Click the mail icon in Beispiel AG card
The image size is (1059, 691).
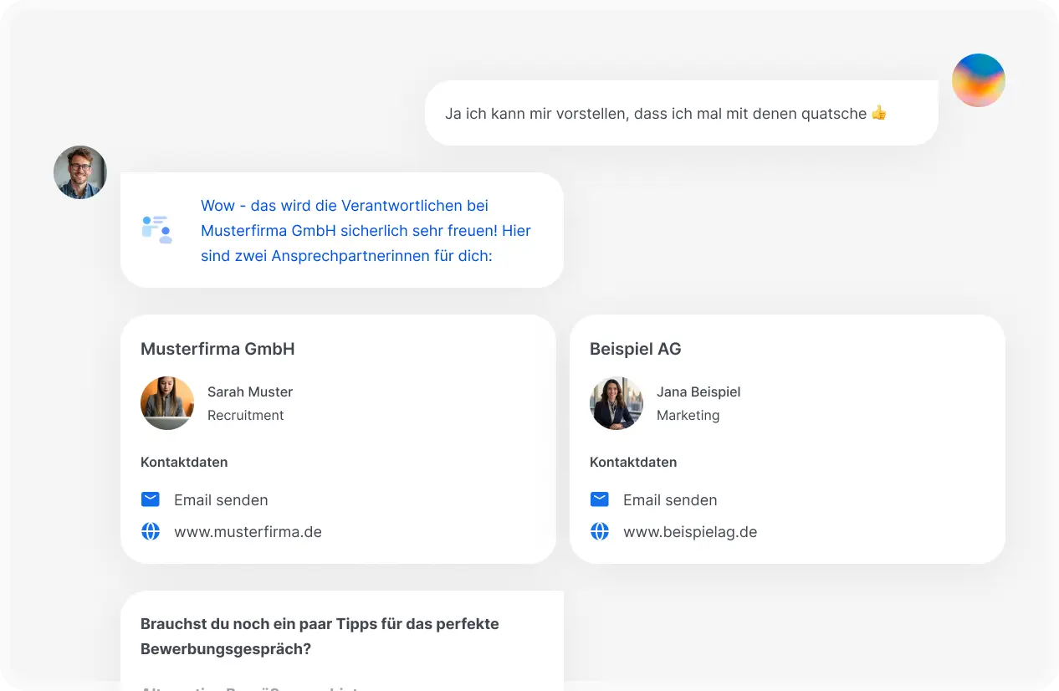click(600, 499)
